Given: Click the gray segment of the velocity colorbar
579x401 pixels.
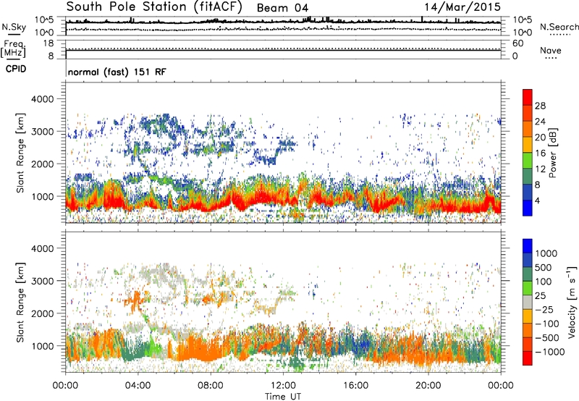Looking at the screenshot, I should point(528,303).
